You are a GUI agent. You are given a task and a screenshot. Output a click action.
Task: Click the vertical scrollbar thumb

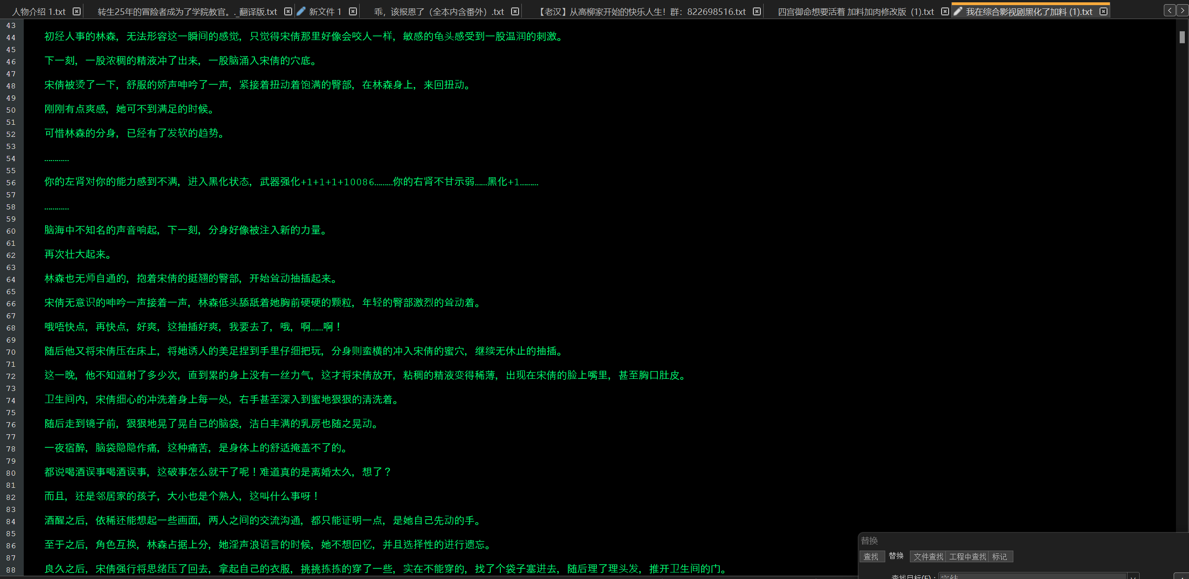point(1182,37)
